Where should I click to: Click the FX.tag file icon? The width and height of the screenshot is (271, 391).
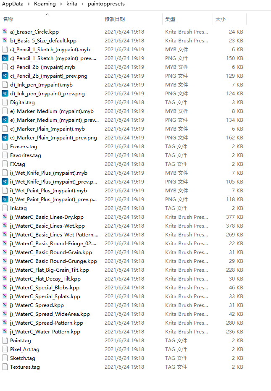5,164
